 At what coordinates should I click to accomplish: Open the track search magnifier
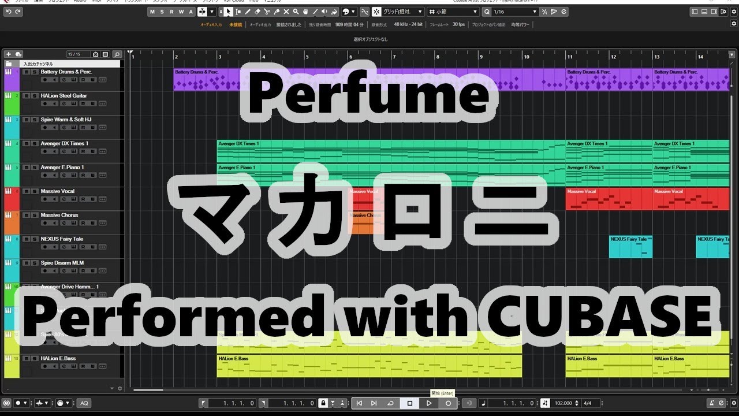pyautogui.click(x=117, y=54)
